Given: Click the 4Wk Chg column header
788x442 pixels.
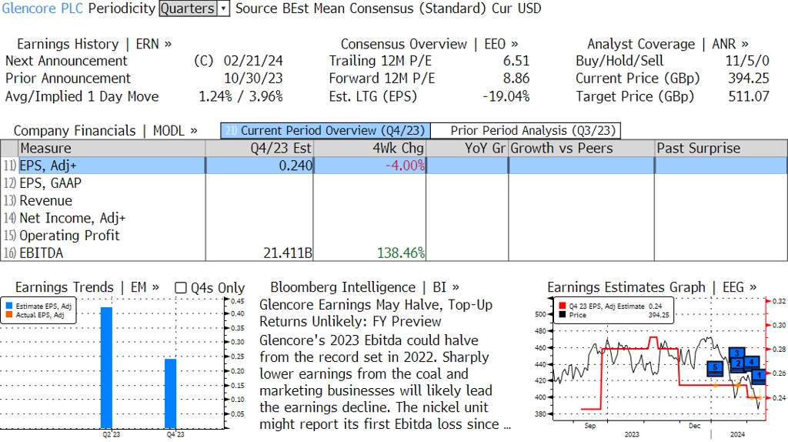Looking at the screenshot, I should [370, 149].
